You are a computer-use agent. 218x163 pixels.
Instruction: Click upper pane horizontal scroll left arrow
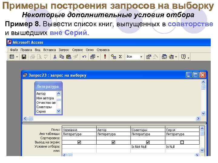pos(25,119)
